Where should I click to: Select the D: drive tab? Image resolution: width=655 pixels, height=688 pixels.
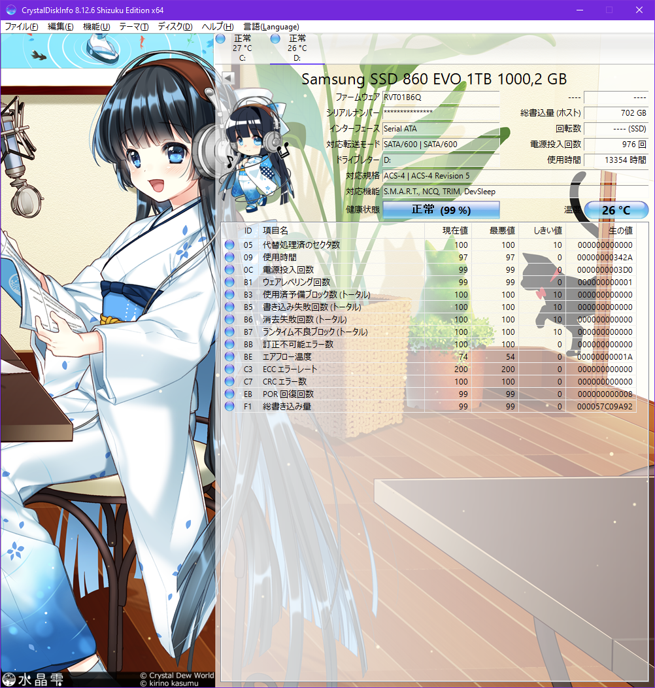(297, 48)
